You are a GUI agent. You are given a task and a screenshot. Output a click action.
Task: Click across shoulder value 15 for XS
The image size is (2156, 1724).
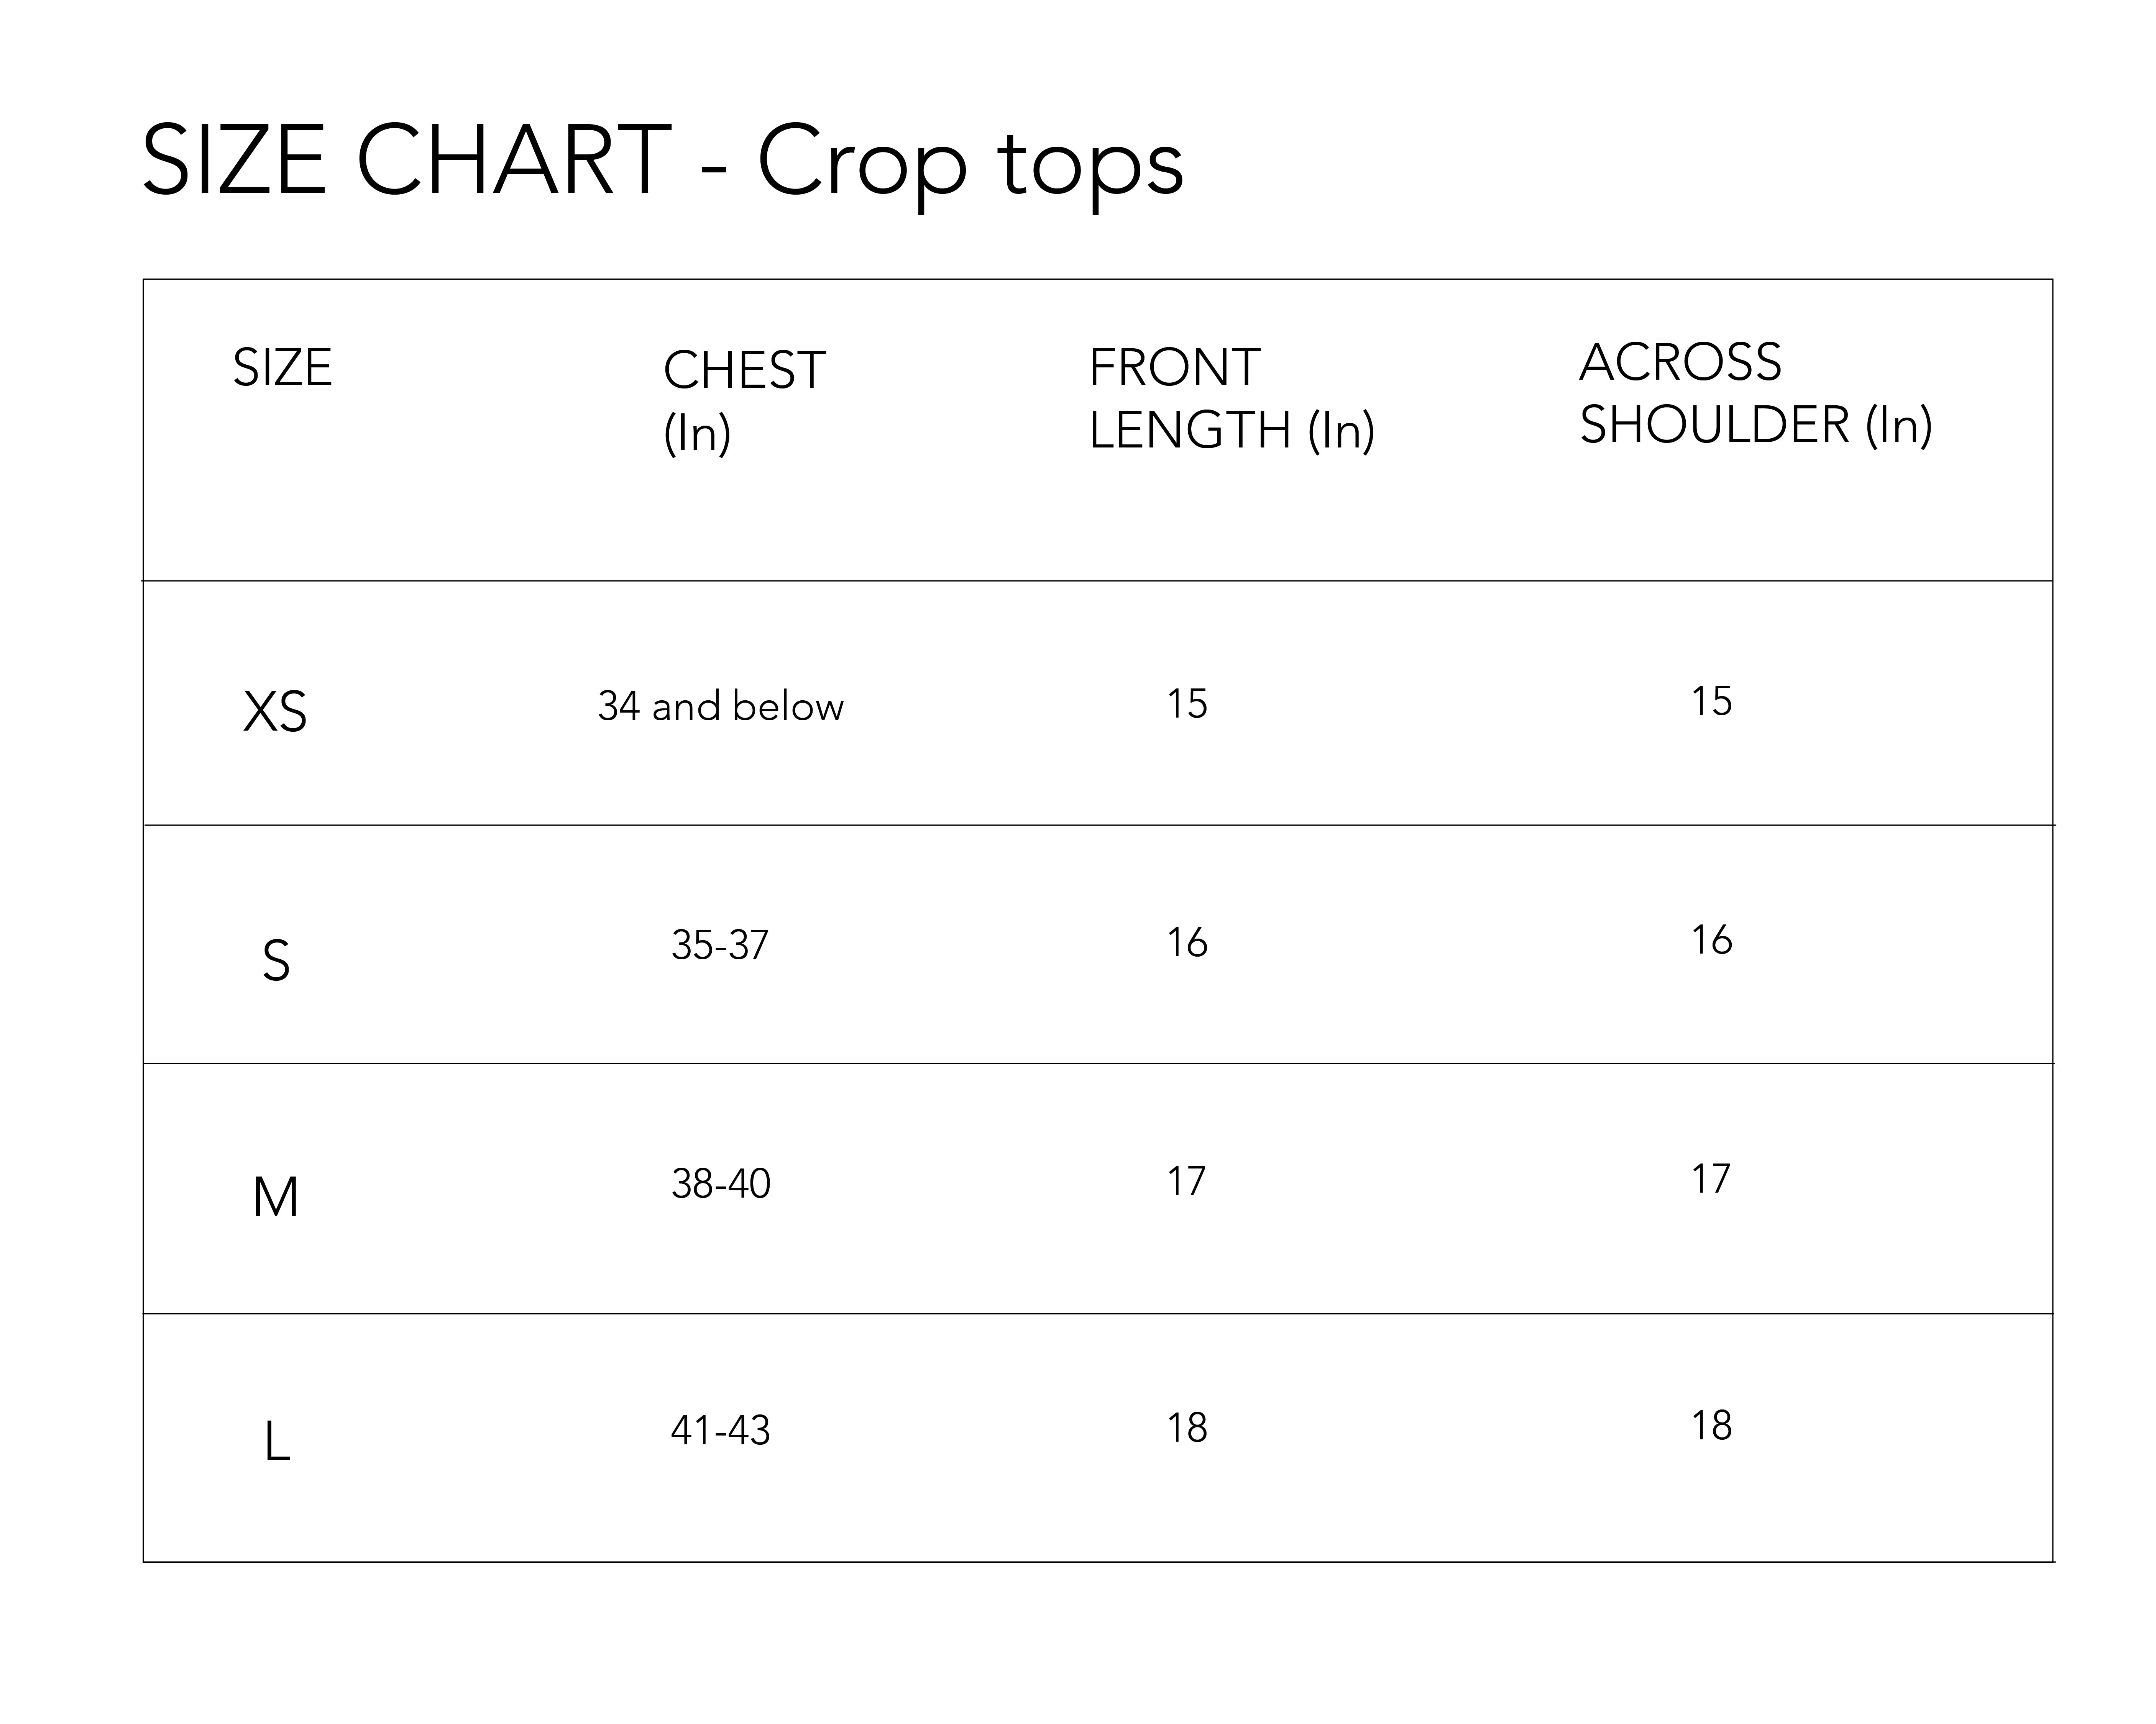point(1711,701)
